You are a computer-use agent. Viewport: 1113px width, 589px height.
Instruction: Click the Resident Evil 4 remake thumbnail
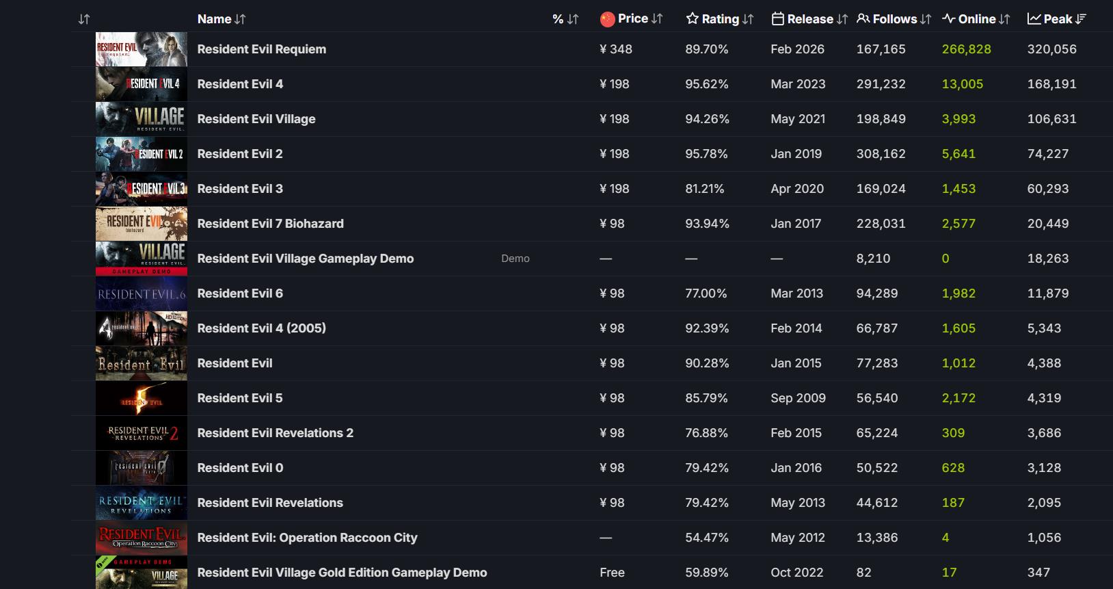142,84
